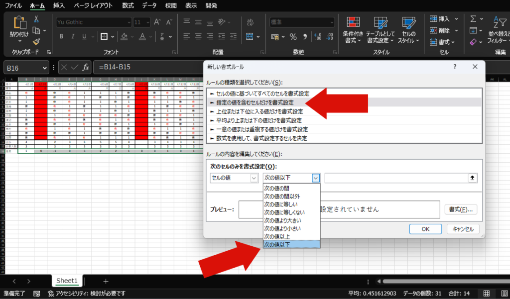
Task: Open 条件付き書式 conditional formatting menu
Action: pos(353,30)
